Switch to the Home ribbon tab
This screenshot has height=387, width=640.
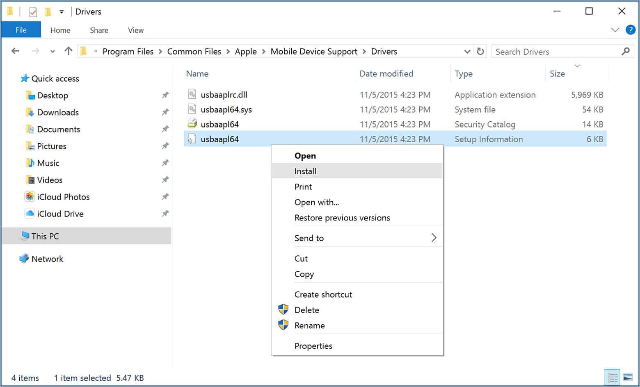[60, 30]
